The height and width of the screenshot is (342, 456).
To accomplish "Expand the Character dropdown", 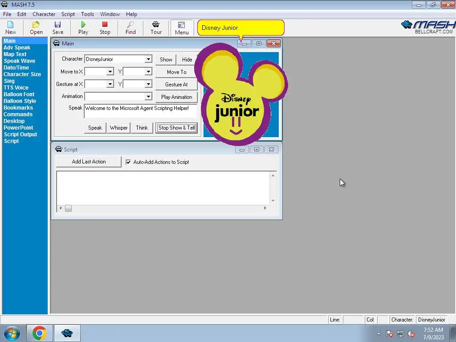I will [148, 59].
